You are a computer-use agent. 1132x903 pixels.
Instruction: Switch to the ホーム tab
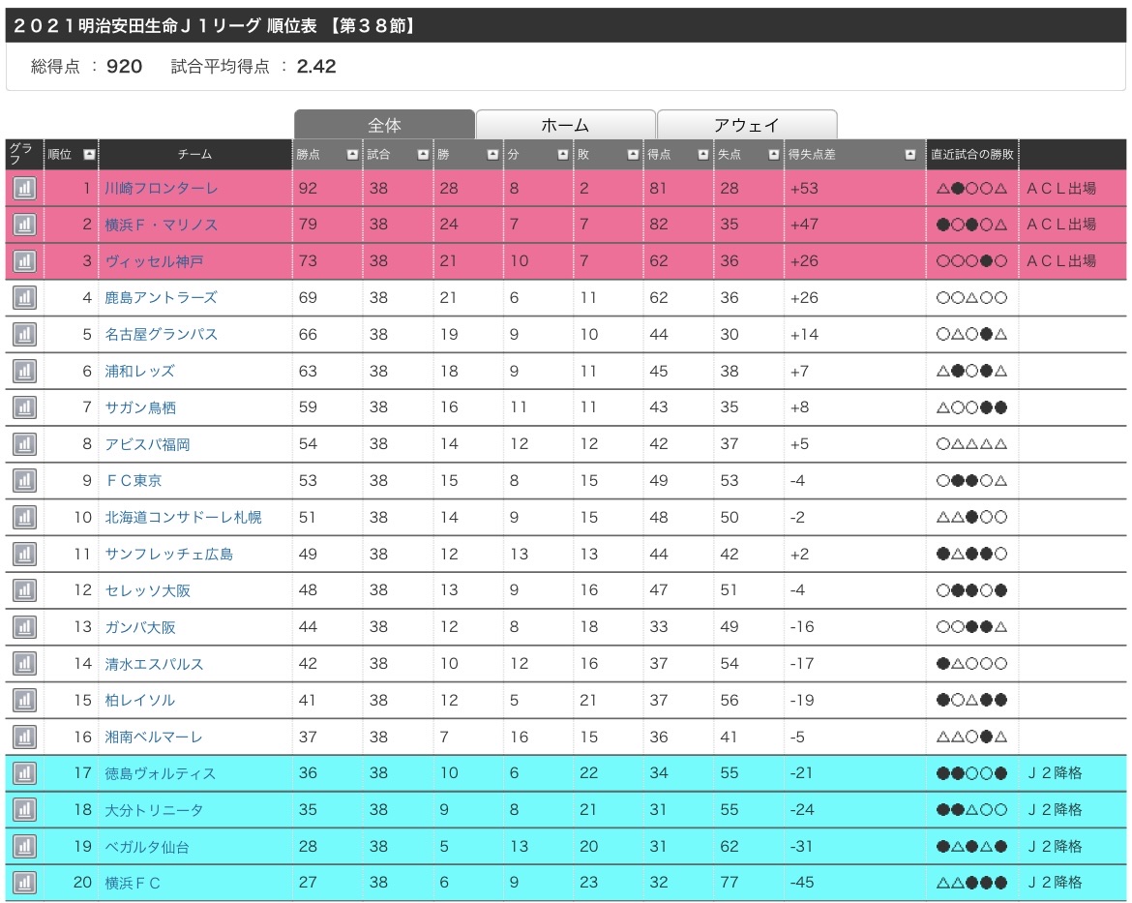coord(565,125)
